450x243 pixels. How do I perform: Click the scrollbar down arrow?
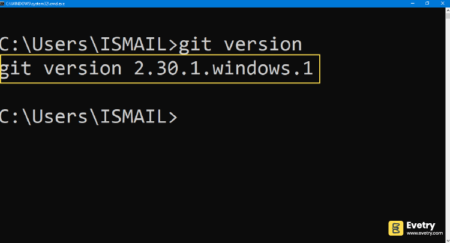[447, 240]
